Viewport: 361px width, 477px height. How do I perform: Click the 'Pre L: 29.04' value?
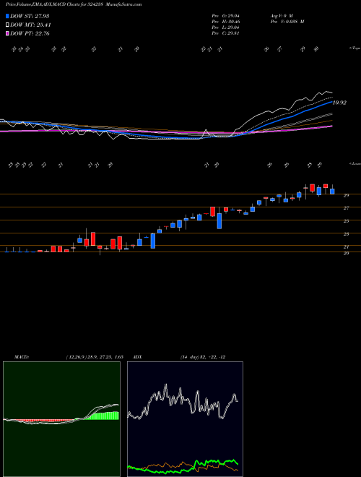pos(225,27)
